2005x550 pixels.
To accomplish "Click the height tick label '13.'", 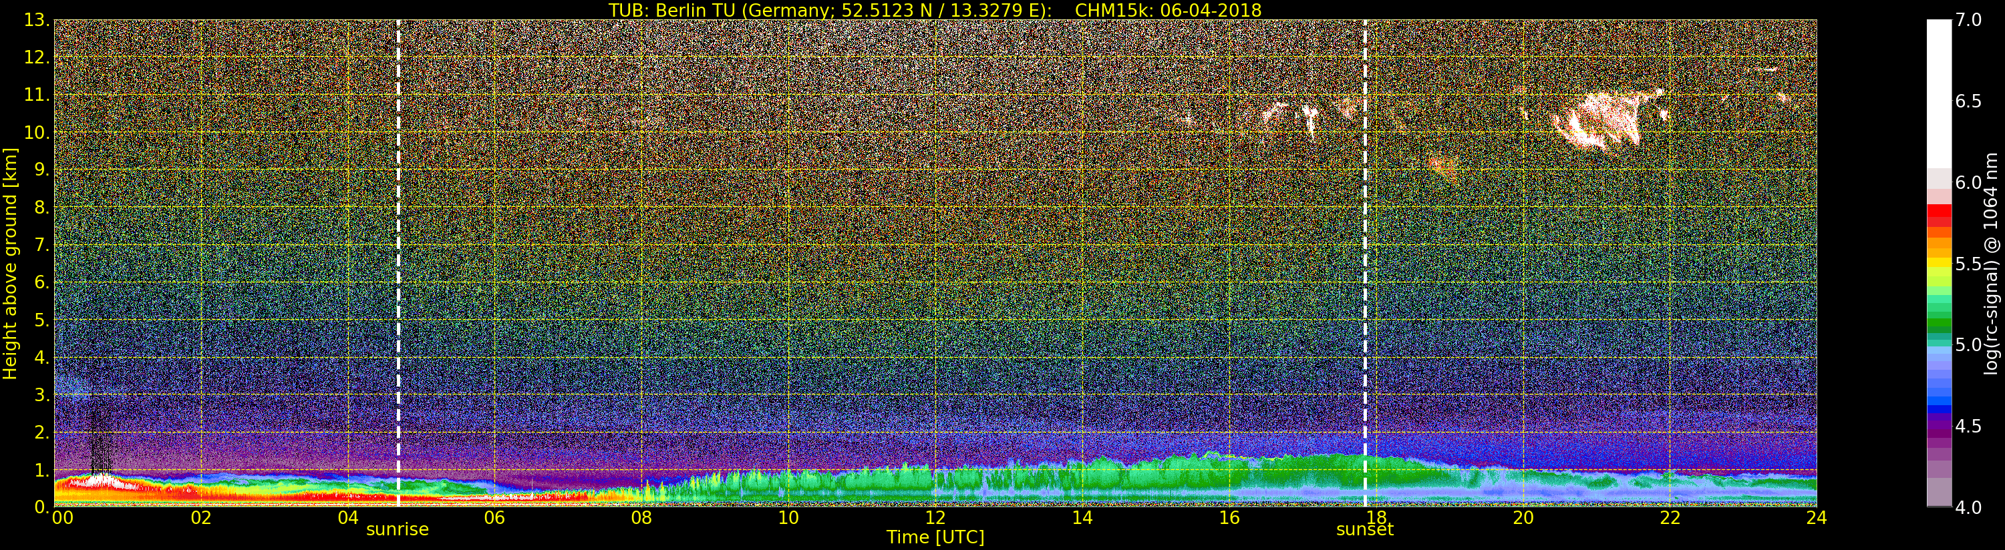I will 37,20.
